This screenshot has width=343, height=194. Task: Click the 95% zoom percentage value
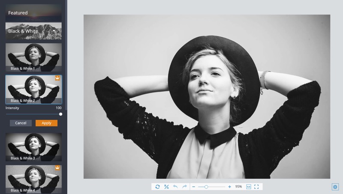tap(238, 187)
